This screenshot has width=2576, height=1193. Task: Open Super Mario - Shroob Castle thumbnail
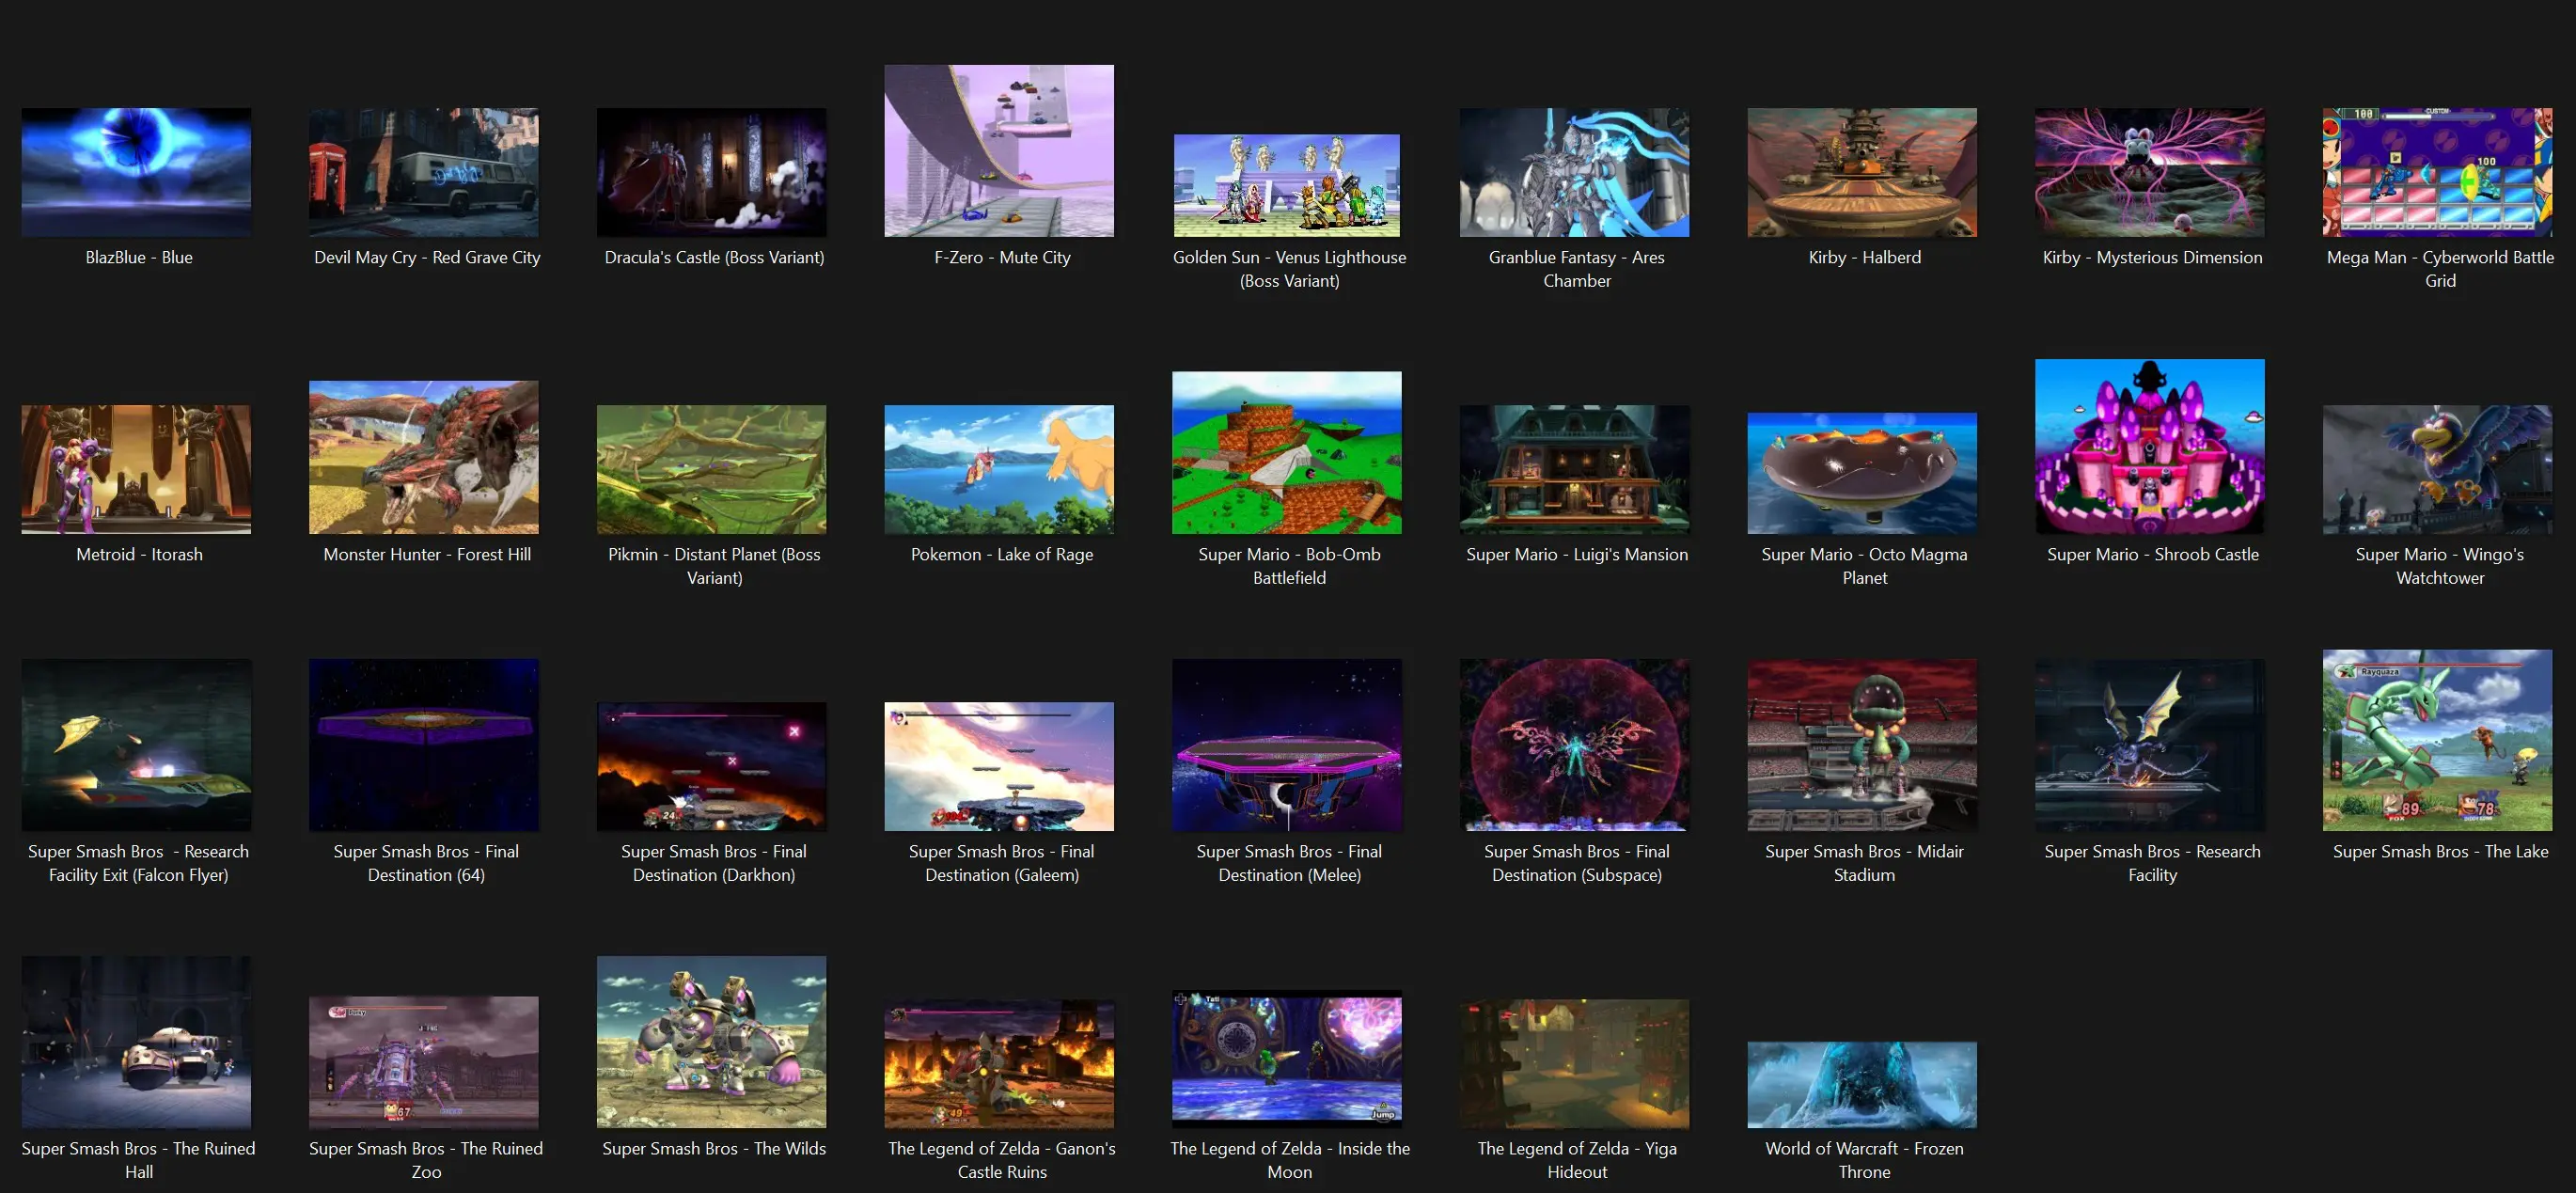click(2150, 446)
